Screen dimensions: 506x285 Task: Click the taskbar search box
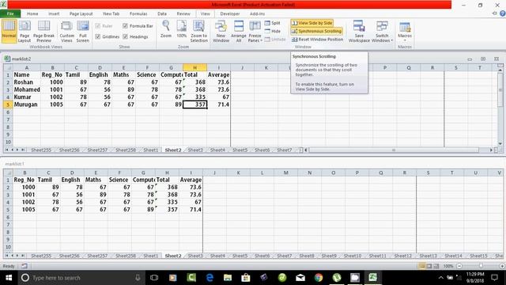click(81, 278)
